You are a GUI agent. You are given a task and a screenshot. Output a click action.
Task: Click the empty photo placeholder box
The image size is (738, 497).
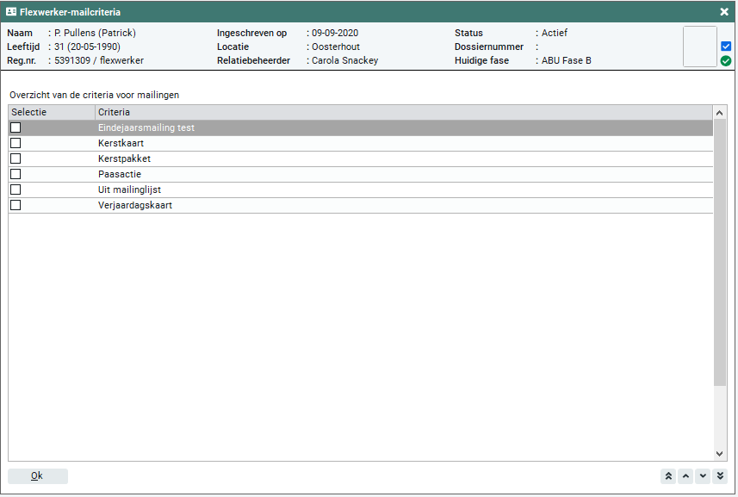coord(699,47)
